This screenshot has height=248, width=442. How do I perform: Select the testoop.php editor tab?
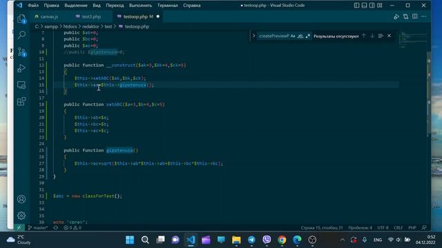click(138, 17)
